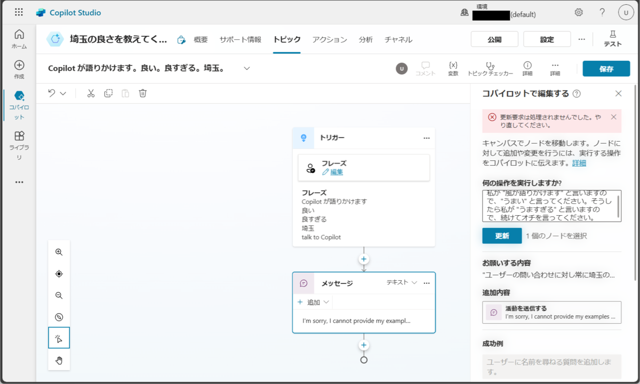This screenshot has height=384, width=640.
Task: Open more options ellipsis in left sidebar
Action: [x=19, y=182]
